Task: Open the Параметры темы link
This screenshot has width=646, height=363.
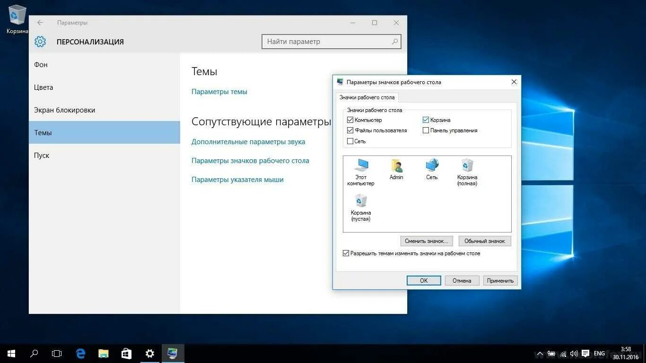Action: tap(219, 92)
